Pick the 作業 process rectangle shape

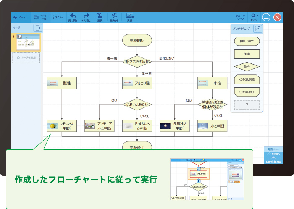click(x=247, y=54)
